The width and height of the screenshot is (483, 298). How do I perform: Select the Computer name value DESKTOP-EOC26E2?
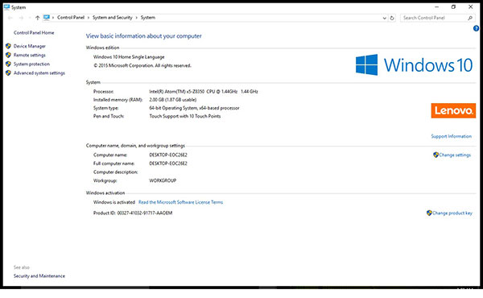tap(168, 155)
